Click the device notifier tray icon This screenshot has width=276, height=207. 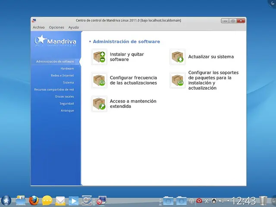[x=214, y=201]
